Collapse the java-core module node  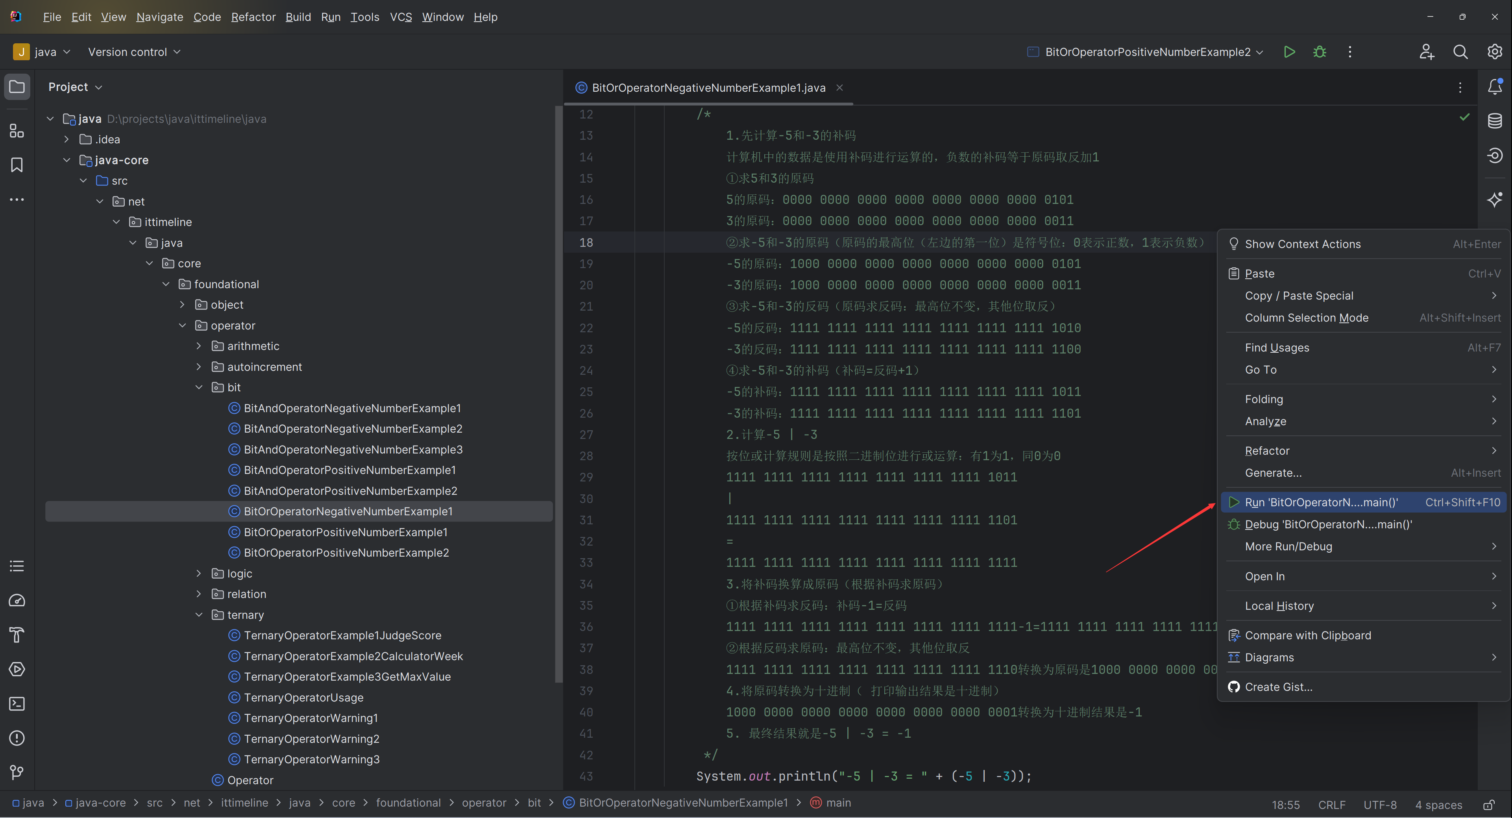click(67, 160)
